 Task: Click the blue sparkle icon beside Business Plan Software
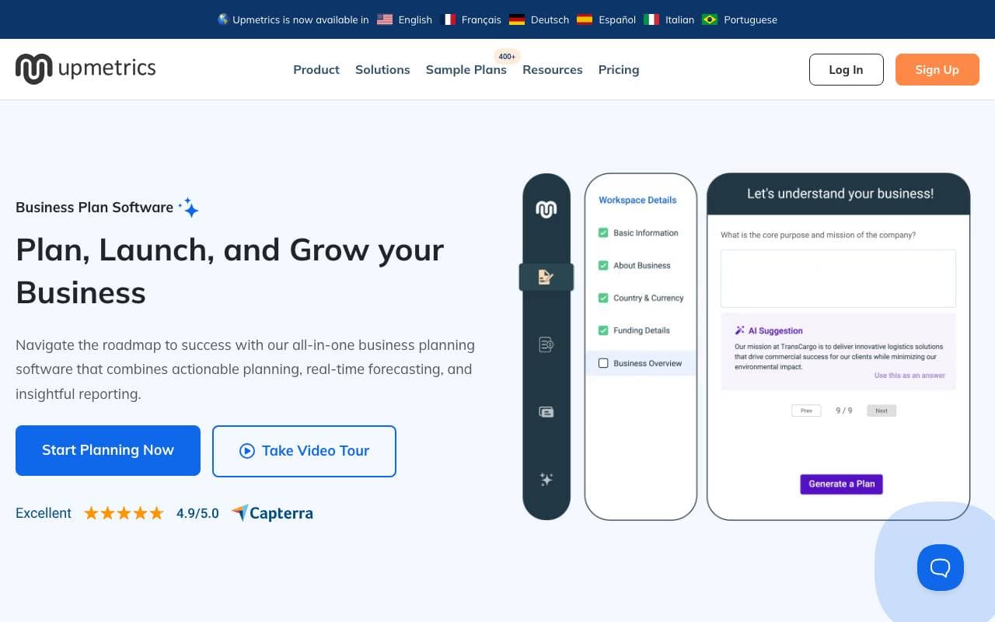tap(189, 208)
